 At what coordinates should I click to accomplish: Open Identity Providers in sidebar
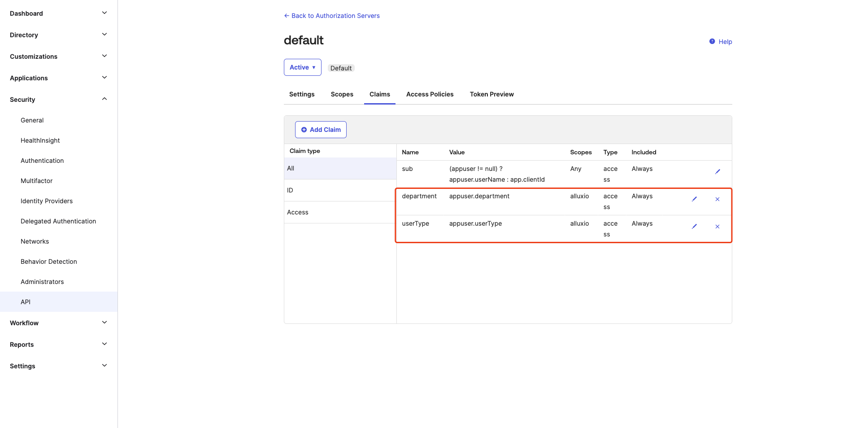click(47, 201)
